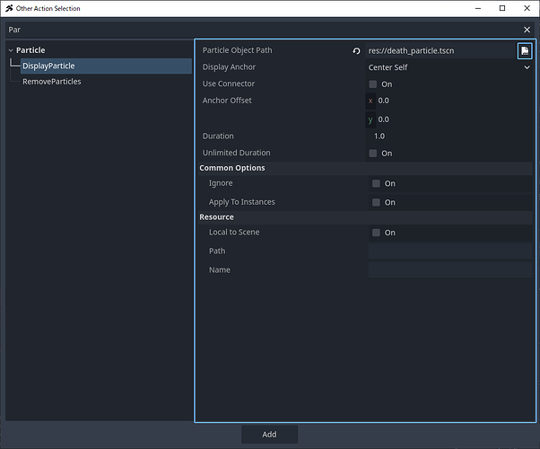Collapse the Resource section header
This screenshot has height=449, width=540.
click(216, 217)
